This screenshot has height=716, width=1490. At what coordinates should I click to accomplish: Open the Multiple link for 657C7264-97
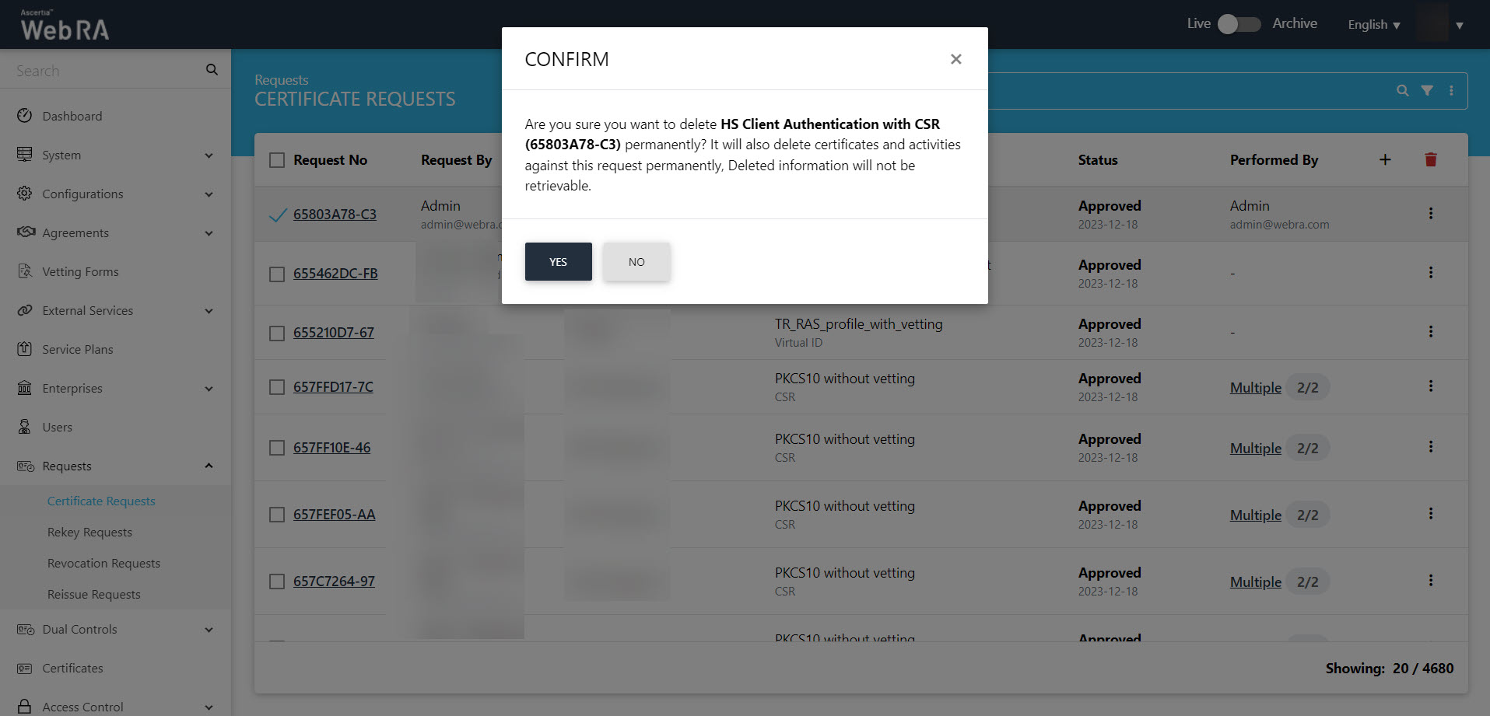tap(1256, 582)
